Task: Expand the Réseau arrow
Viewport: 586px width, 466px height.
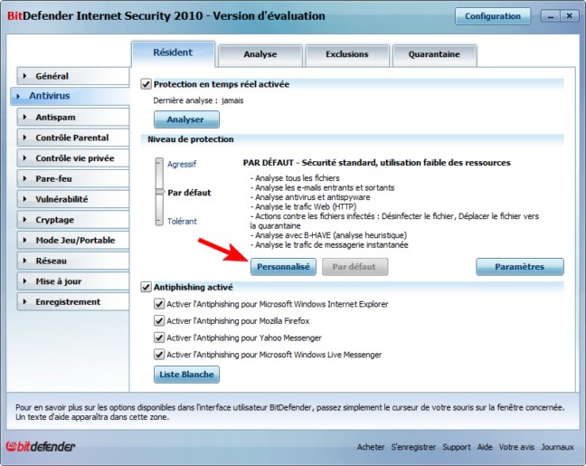Action: click(24, 261)
